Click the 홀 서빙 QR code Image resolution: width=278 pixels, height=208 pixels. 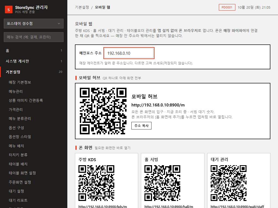(x=162, y=183)
